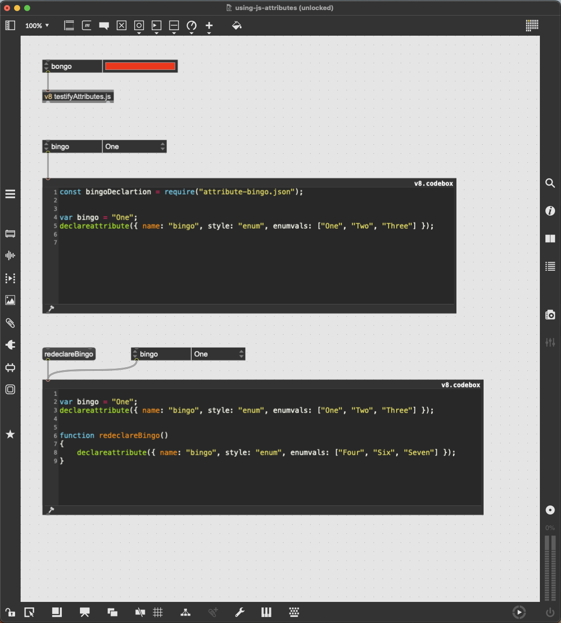Click inside the first v8.codebox editor
Screen dimensions: 561x623
(x=256, y=246)
